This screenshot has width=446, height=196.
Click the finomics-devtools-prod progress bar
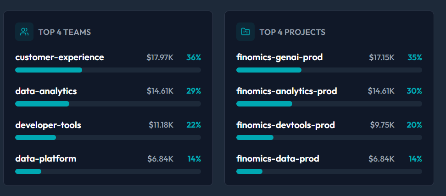329,137
